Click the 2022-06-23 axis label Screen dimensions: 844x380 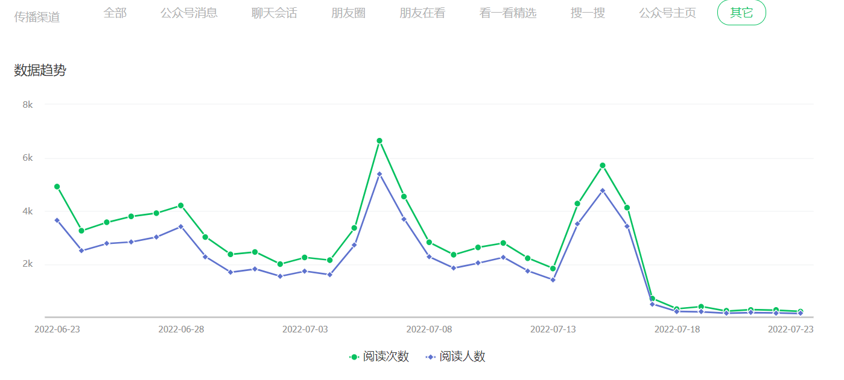[57, 329]
